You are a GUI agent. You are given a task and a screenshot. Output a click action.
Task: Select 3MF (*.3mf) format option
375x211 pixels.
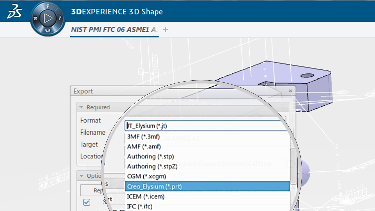pyautogui.click(x=207, y=137)
